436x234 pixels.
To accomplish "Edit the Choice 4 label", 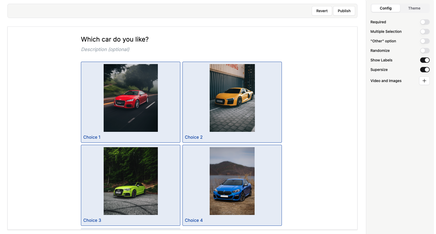I will click(x=194, y=220).
